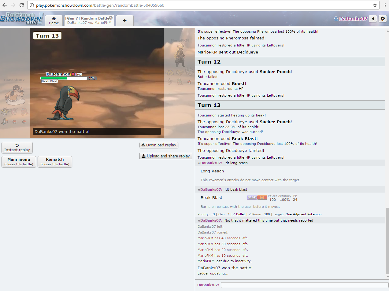The width and height of the screenshot is (389, 291).
Task: Click the Toucannon team icon under DaBanks07
Action: click(x=5, y=122)
